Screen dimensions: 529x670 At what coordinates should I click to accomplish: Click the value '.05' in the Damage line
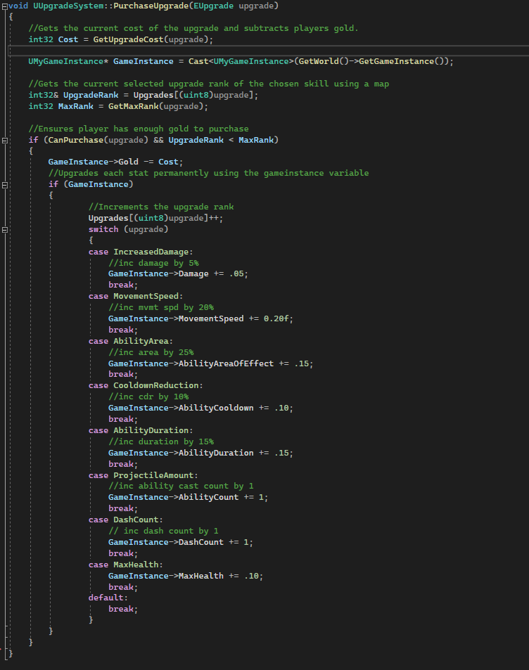(236, 274)
